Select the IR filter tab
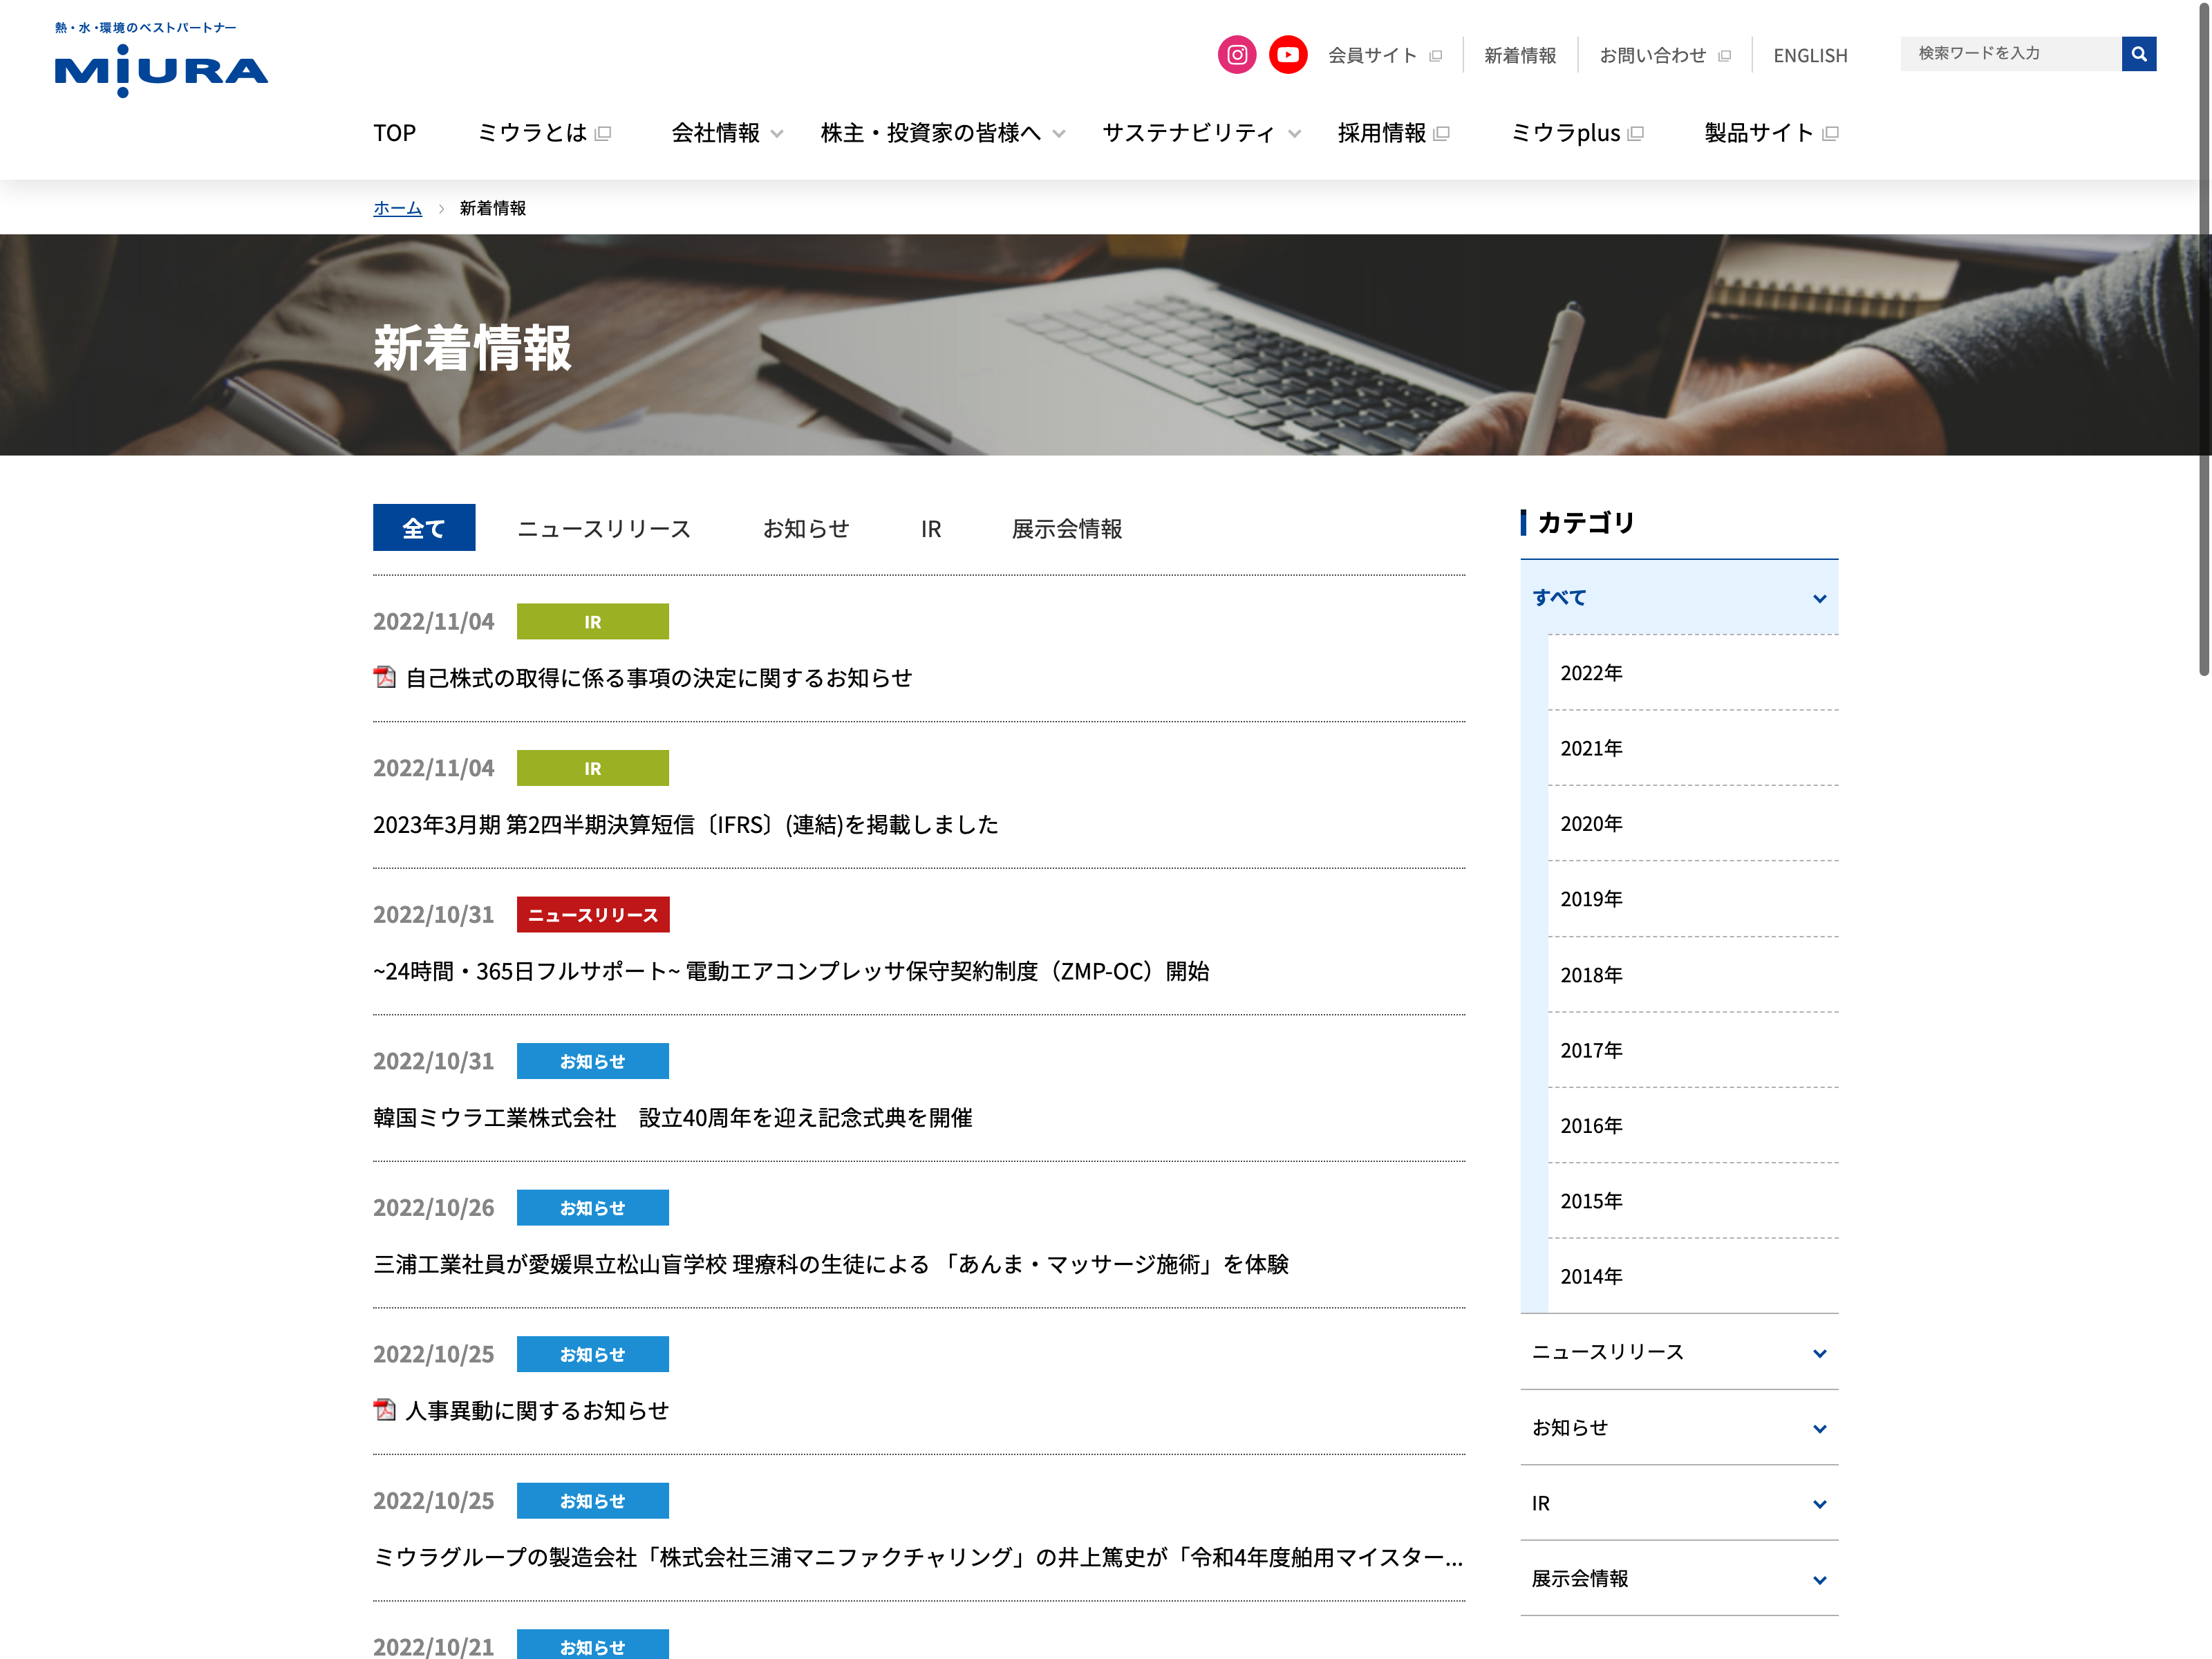Image resolution: width=2212 pixels, height=1659 pixels. pos(930,529)
